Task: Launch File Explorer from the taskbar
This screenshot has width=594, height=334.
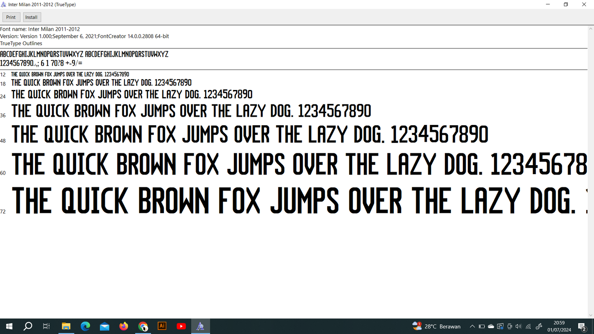Action: tap(66, 326)
